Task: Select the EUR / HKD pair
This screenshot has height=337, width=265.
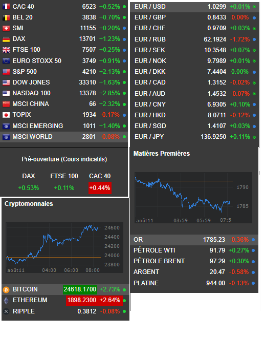Action: pos(194,115)
